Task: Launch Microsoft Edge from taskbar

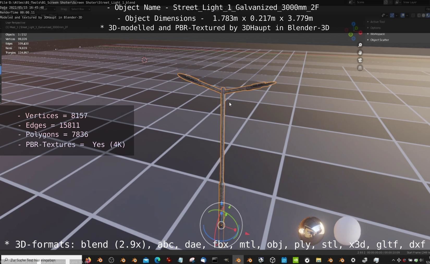Action: point(157,260)
